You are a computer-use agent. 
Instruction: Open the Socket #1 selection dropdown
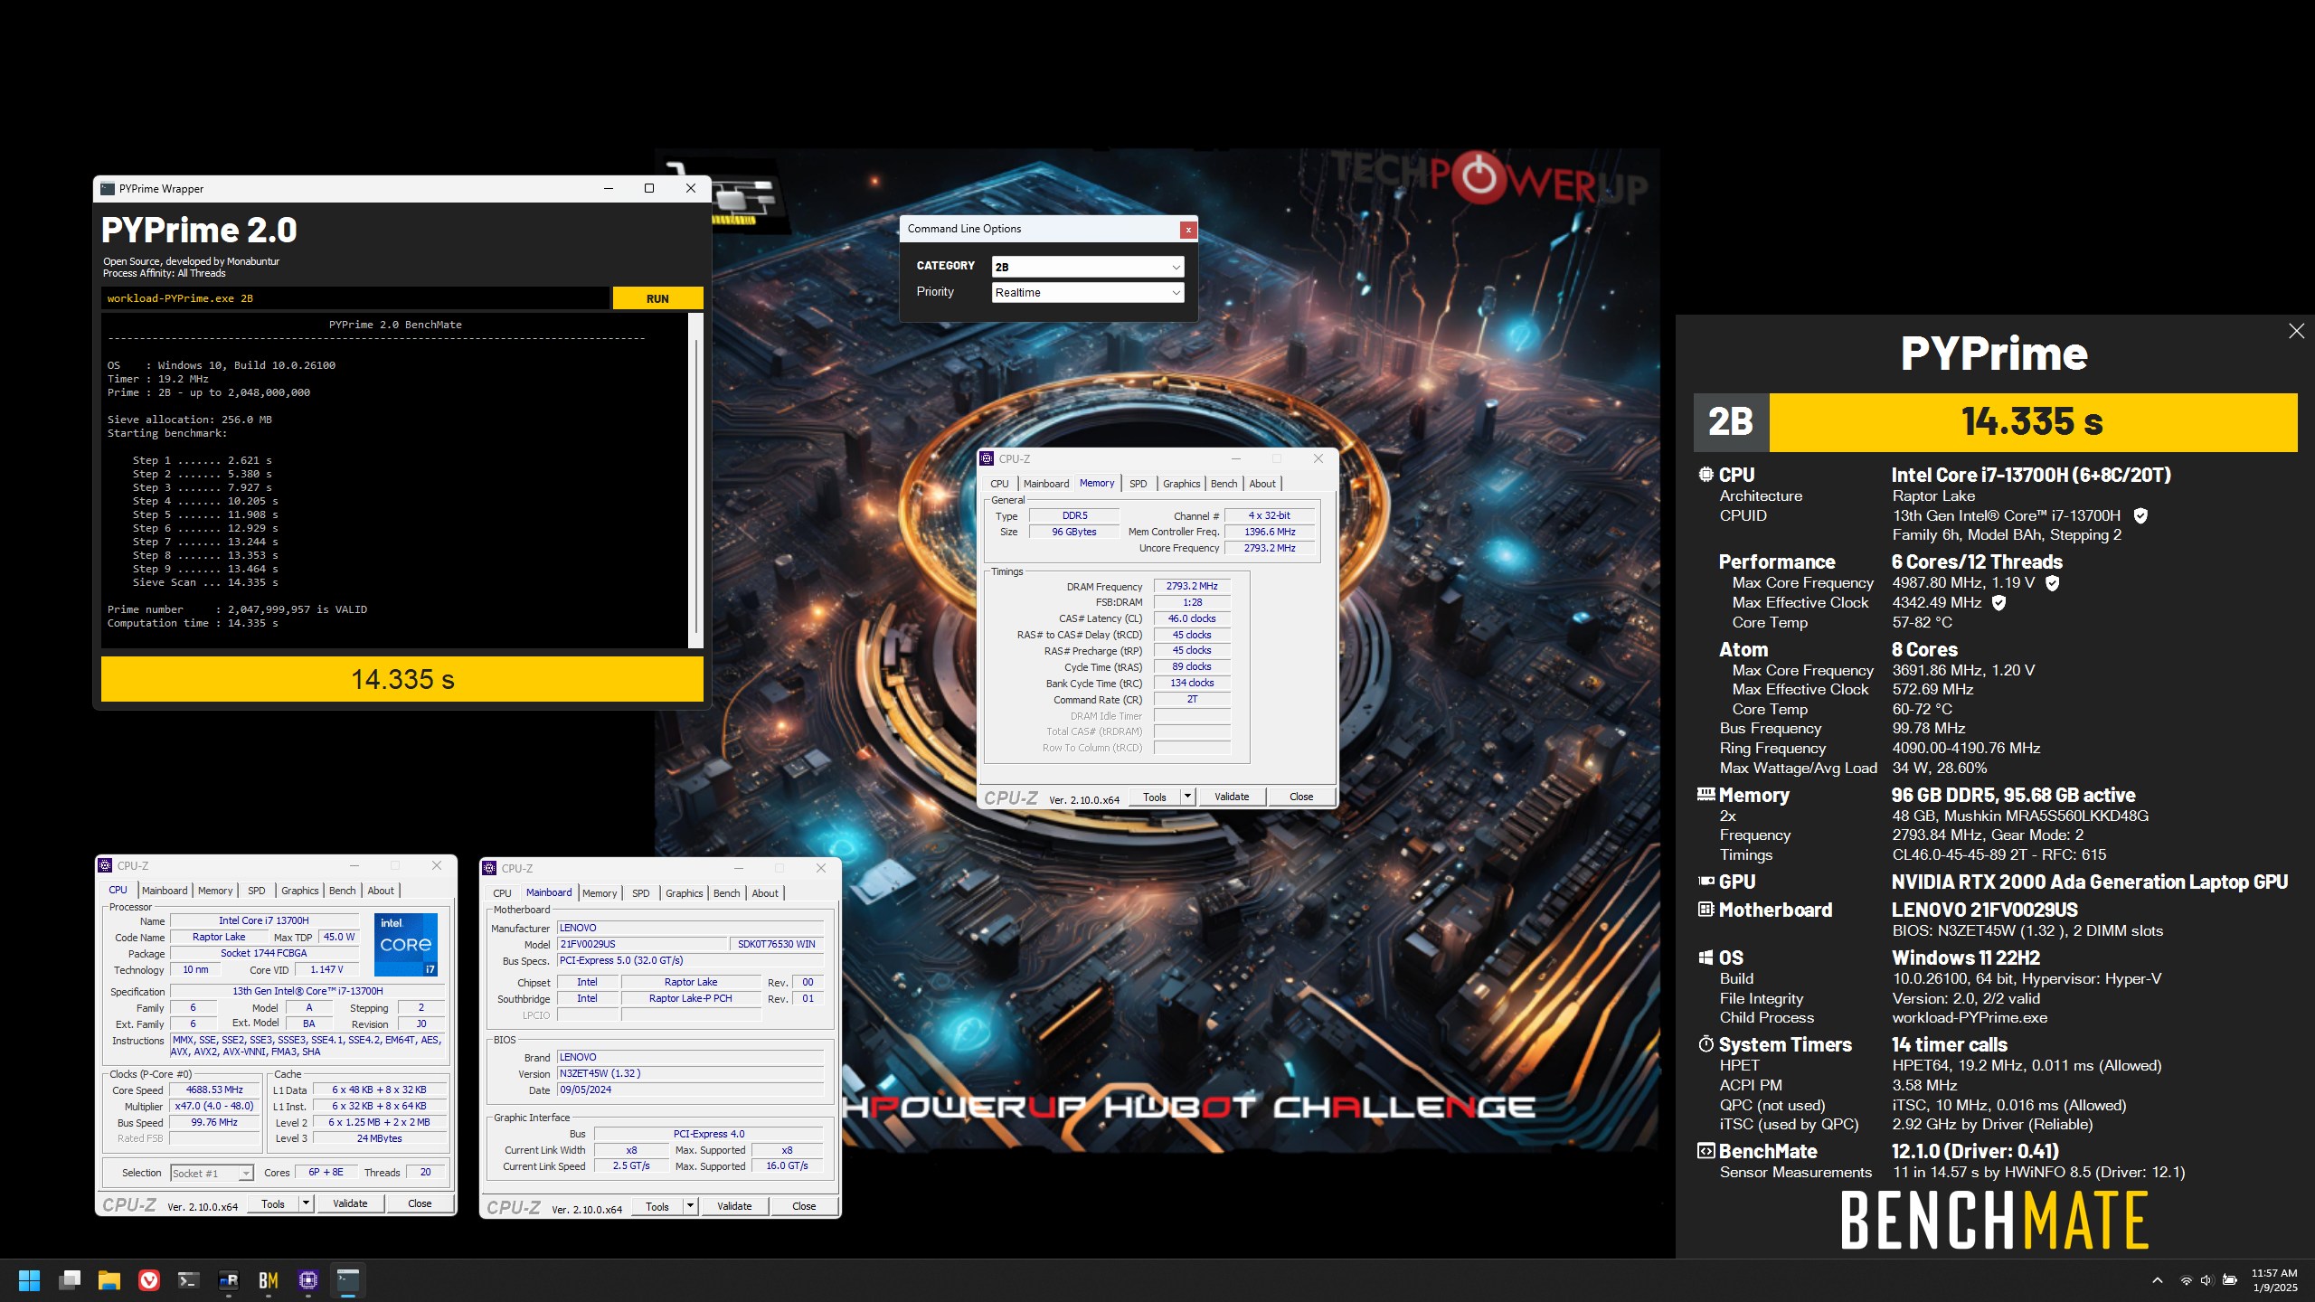[212, 1174]
